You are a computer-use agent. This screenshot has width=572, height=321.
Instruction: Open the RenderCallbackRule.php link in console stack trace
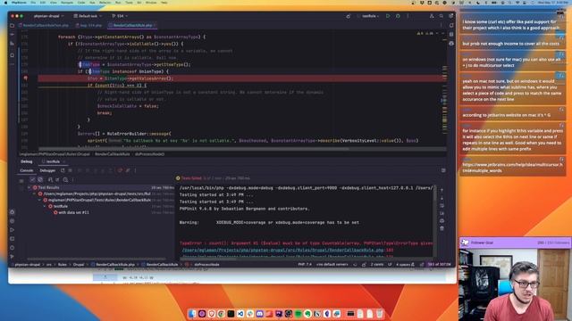(282, 250)
